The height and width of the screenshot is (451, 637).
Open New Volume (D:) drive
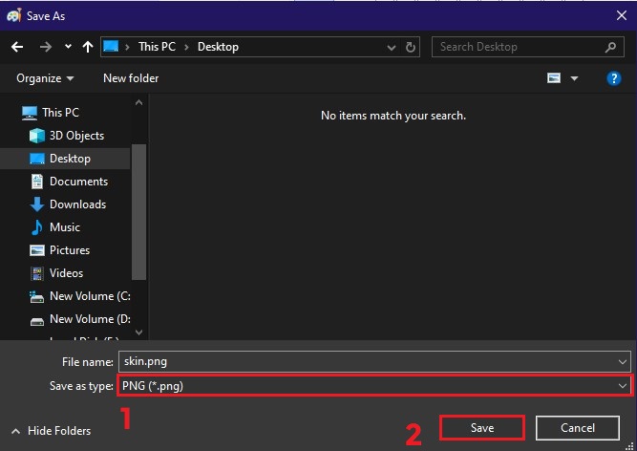click(80, 319)
